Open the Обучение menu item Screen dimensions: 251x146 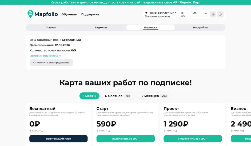[x=69, y=14]
